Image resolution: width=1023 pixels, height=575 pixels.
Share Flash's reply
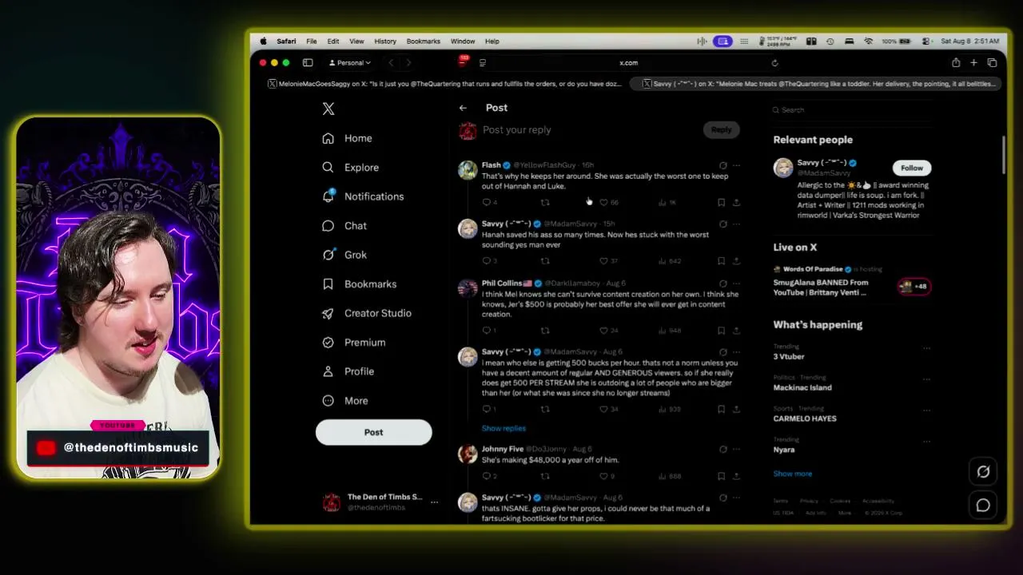(736, 203)
